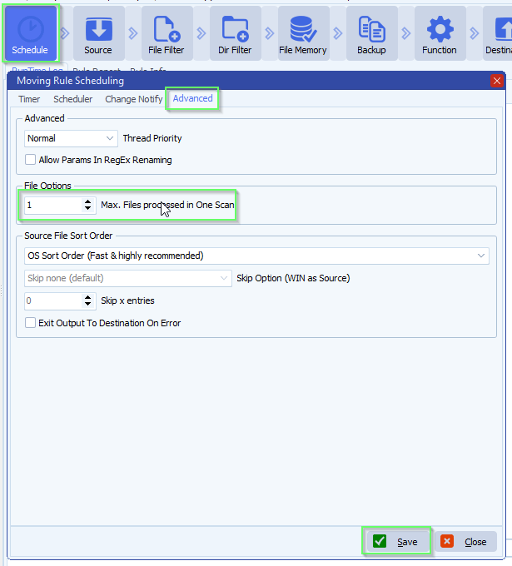Switch to the Timer tab
Screen dimensions: 512x566
[29, 99]
